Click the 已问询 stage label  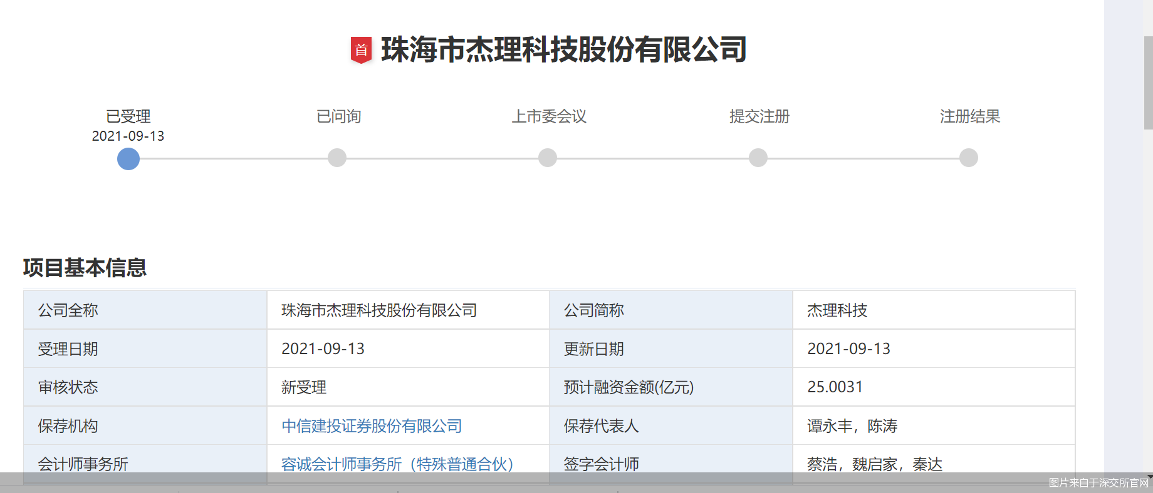(339, 116)
